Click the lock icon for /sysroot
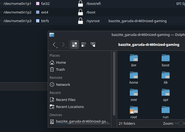 pyautogui.click(x=81, y=21)
